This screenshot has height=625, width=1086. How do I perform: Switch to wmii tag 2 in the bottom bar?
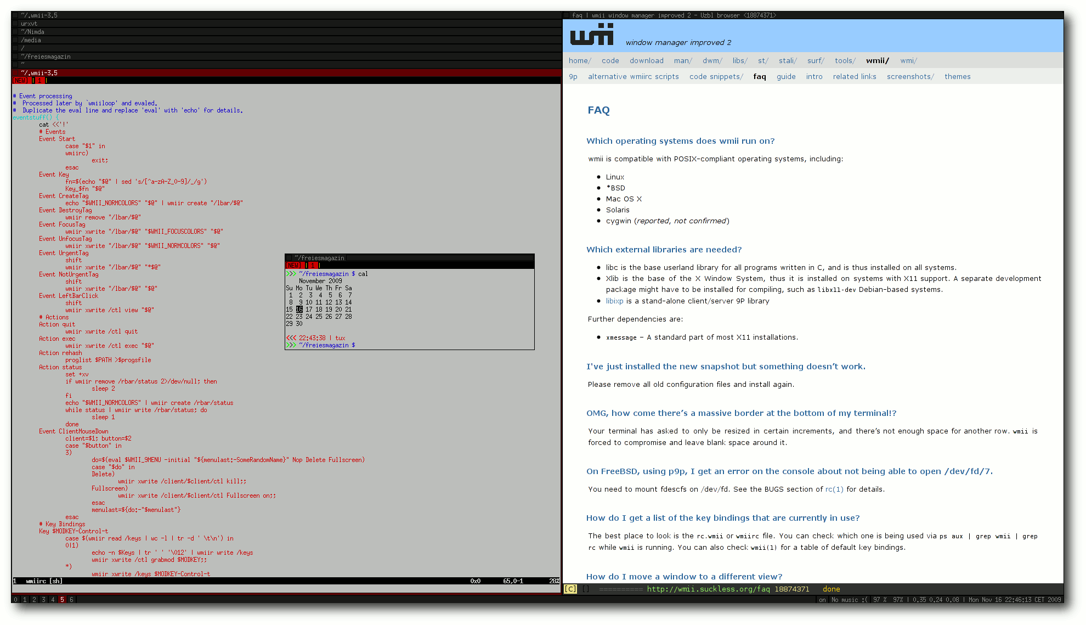(x=34, y=600)
